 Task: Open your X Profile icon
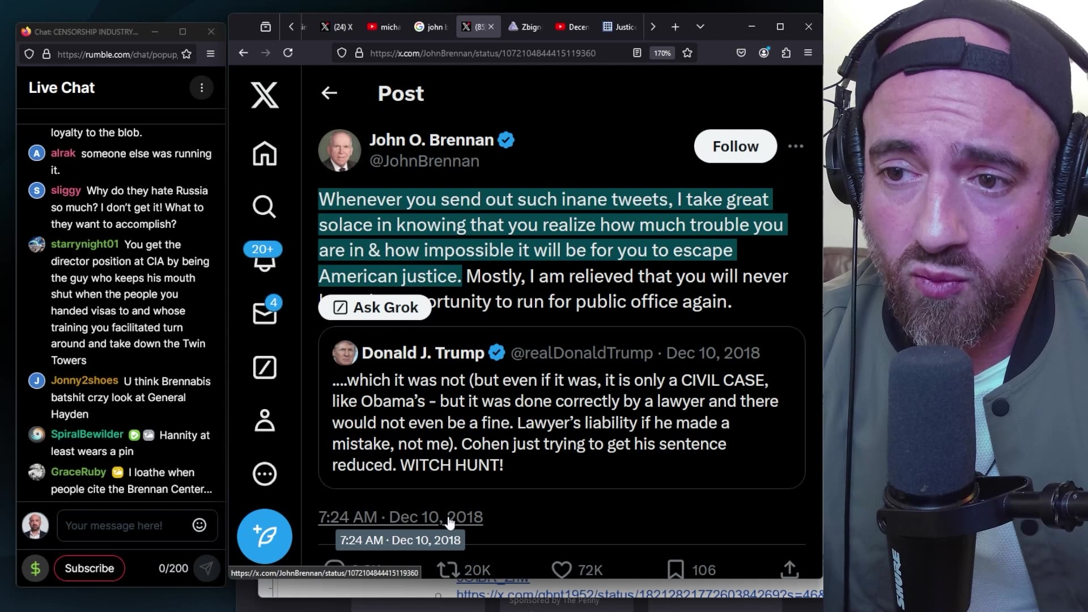(x=265, y=420)
